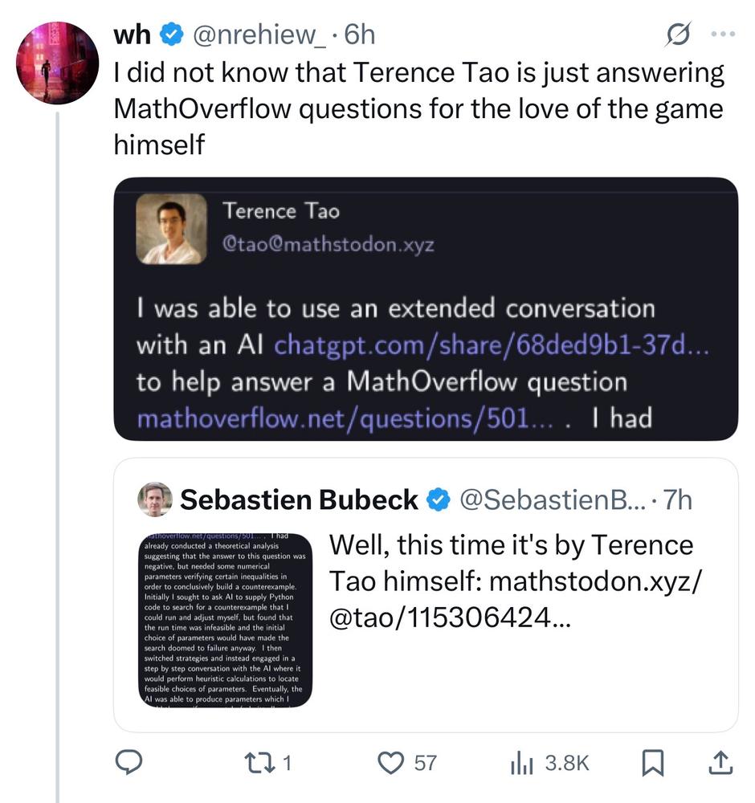Open Terence Tao's Mastodon avatar image
The height and width of the screenshot is (803, 755).
[171, 228]
